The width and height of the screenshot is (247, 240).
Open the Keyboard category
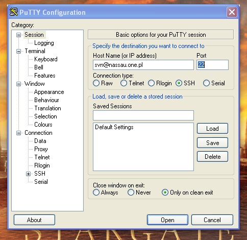(46, 59)
